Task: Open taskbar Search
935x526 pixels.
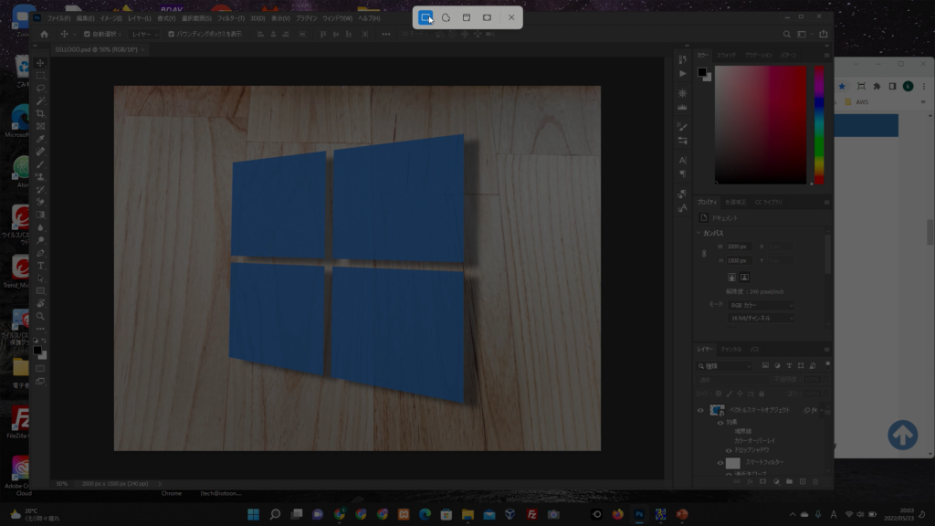Action: click(x=275, y=515)
